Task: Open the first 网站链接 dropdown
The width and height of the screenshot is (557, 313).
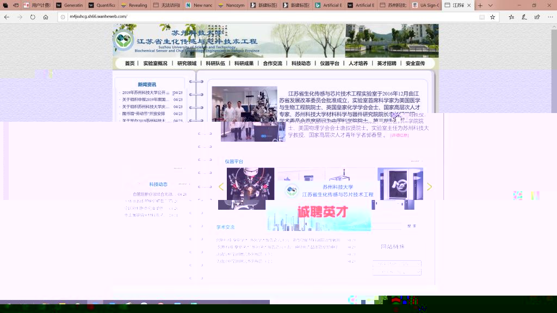Action: pyautogui.click(x=397, y=264)
